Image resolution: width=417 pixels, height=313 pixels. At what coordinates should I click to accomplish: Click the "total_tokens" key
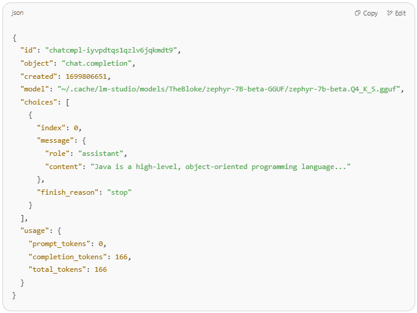click(57, 269)
